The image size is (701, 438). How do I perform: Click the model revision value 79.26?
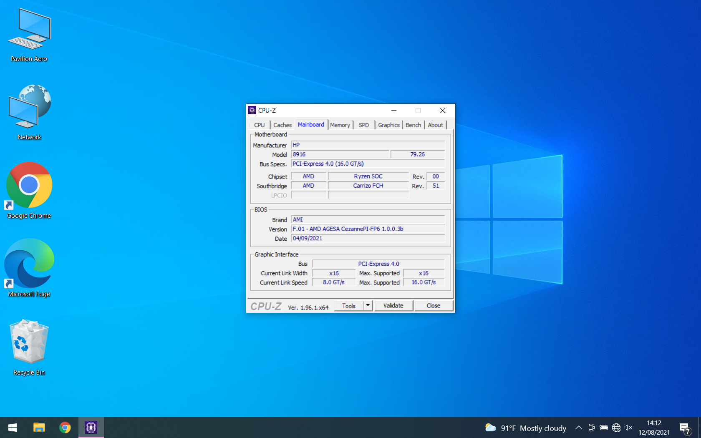(x=418, y=154)
